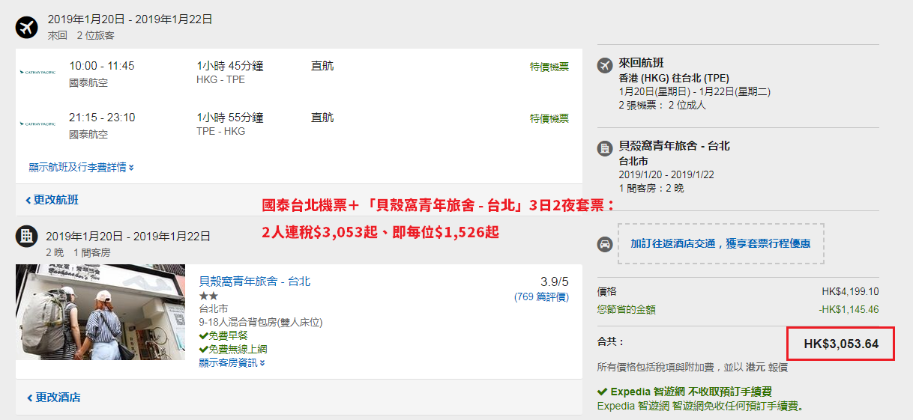Click the car icon in transport offer box
Screen dimensions: 913x420
point(605,243)
